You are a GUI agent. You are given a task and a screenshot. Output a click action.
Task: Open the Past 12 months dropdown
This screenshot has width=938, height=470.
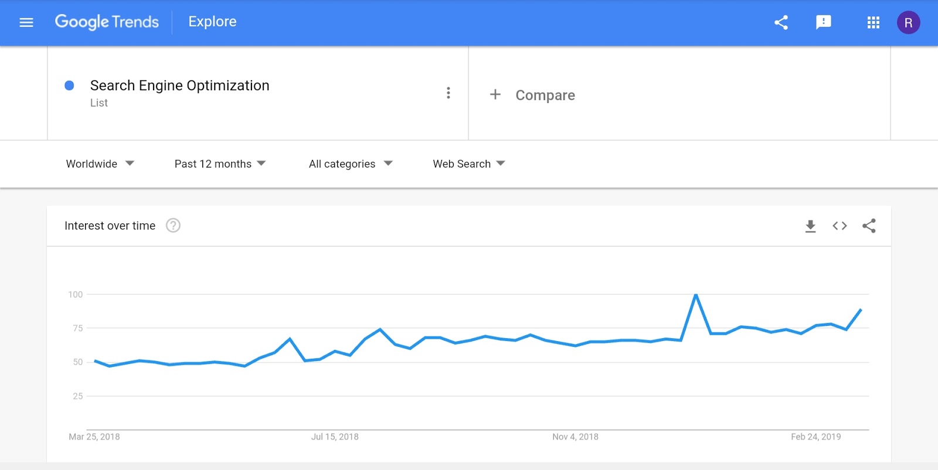pos(220,164)
